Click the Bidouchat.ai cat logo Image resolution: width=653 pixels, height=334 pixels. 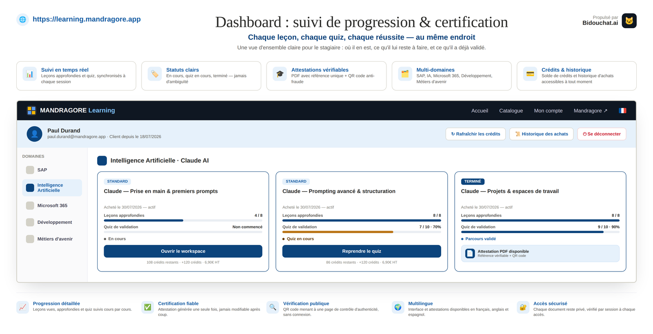coord(629,20)
